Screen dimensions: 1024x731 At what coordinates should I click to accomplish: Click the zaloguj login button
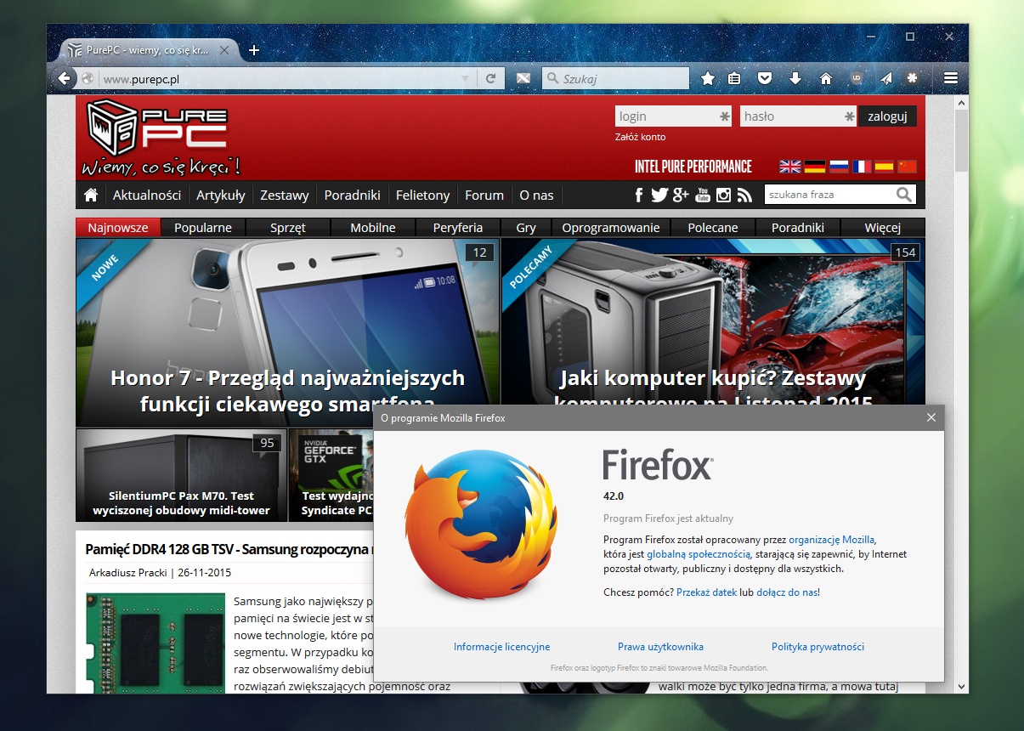pyautogui.click(x=887, y=116)
